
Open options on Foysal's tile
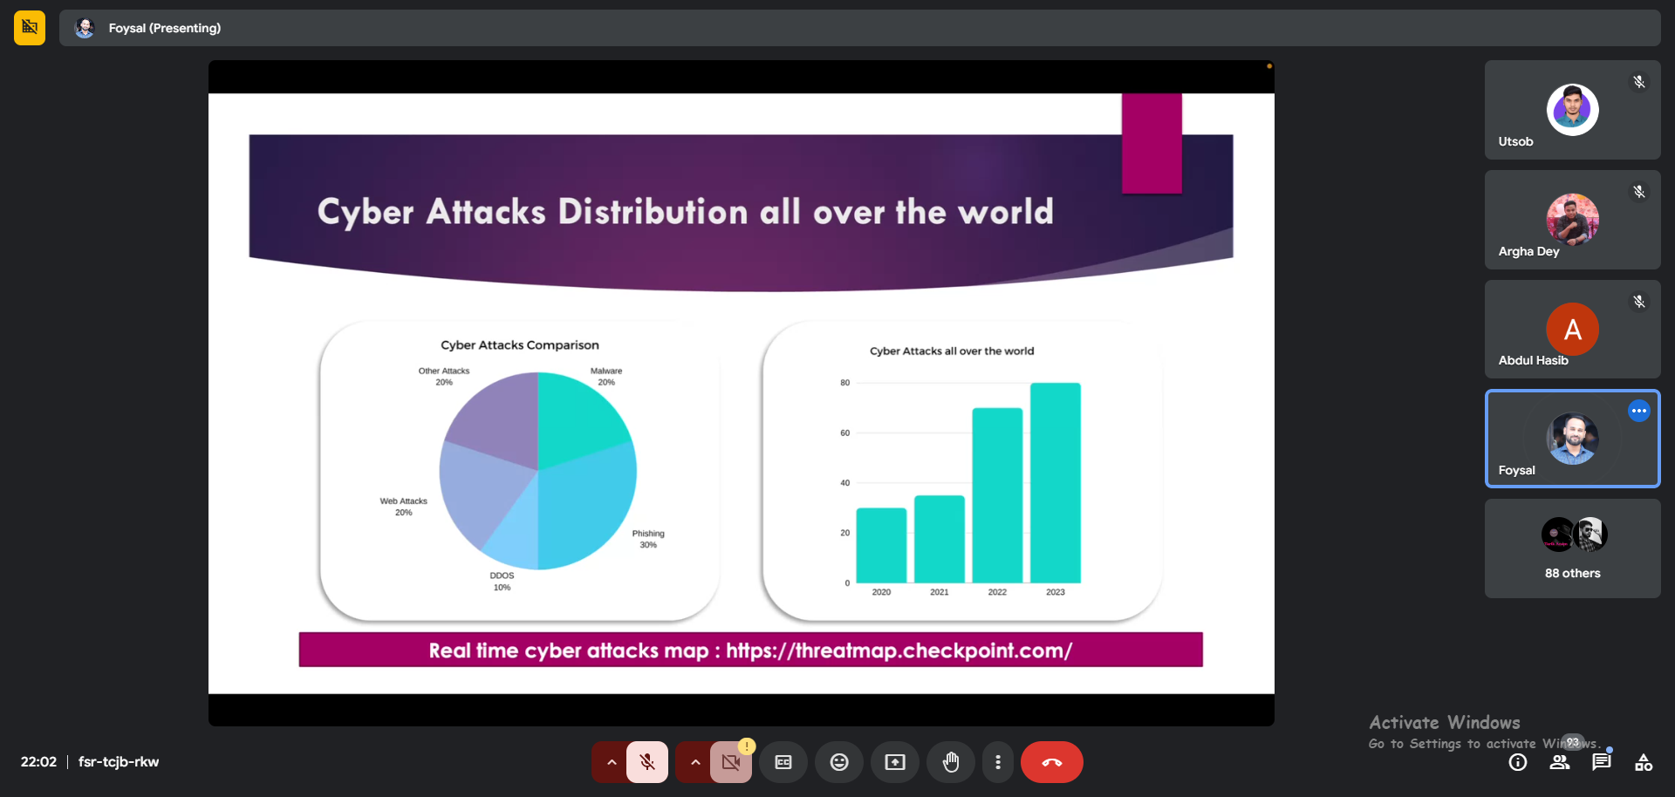tap(1638, 411)
